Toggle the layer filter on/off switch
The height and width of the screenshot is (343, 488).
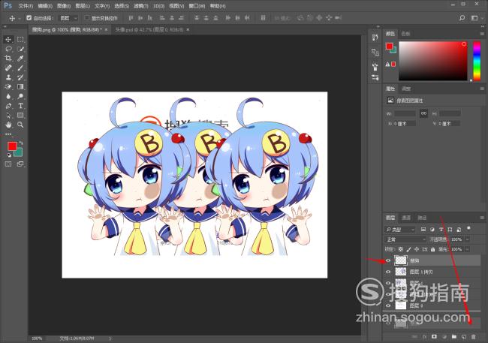pos(468,228)
